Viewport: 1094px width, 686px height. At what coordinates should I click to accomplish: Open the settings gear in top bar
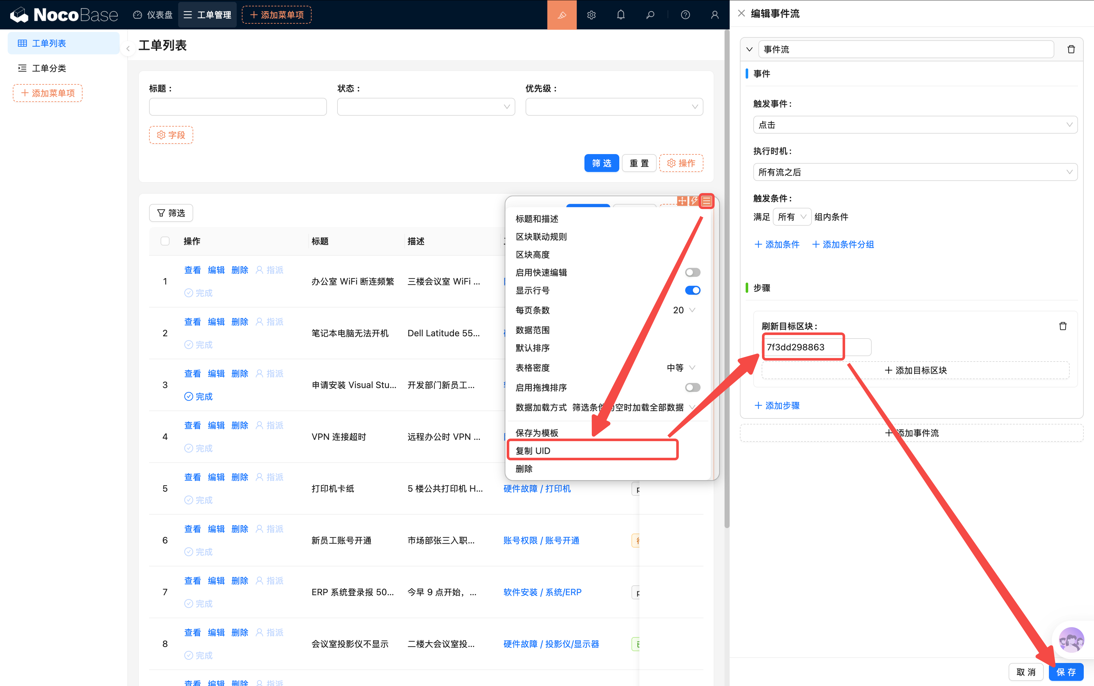pyautogui.click(x=591, y=15)
